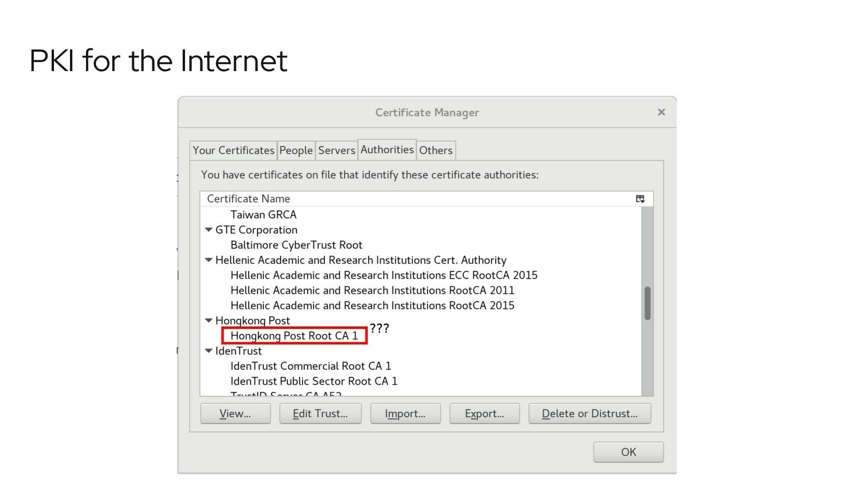Screen dimensions: 854x480
Task: Click the Hongkong Post group label
Action: (253, 321)
